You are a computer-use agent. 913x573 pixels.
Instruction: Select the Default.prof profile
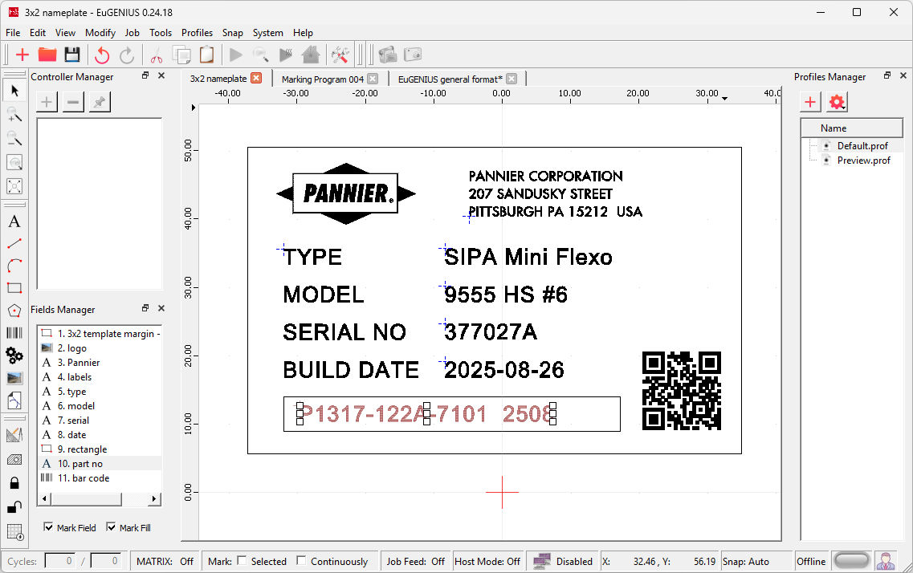(x=862, y=146)
